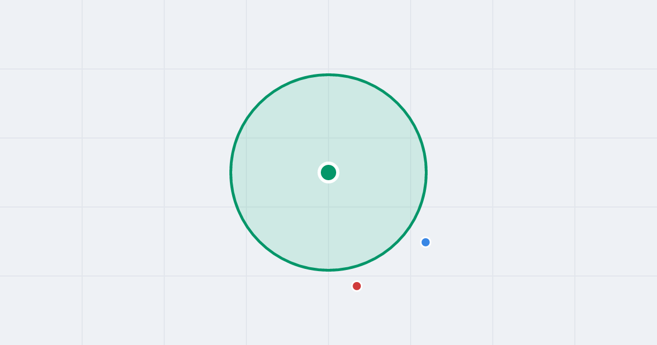Click the top-right-most grid intersection on the canvas
This screenshot has width=657, height=345.
(x=575, y=69)
